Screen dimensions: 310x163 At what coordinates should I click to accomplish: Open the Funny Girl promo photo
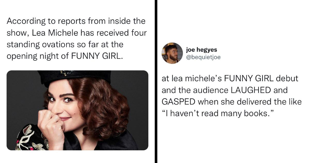pos(78,110)
